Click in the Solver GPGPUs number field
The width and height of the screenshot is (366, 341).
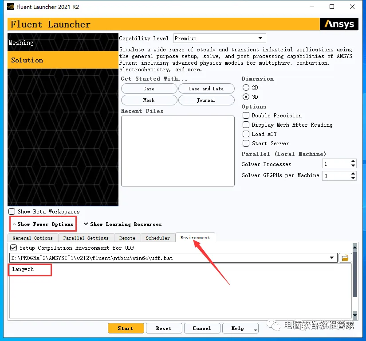[x=336, y=176]
